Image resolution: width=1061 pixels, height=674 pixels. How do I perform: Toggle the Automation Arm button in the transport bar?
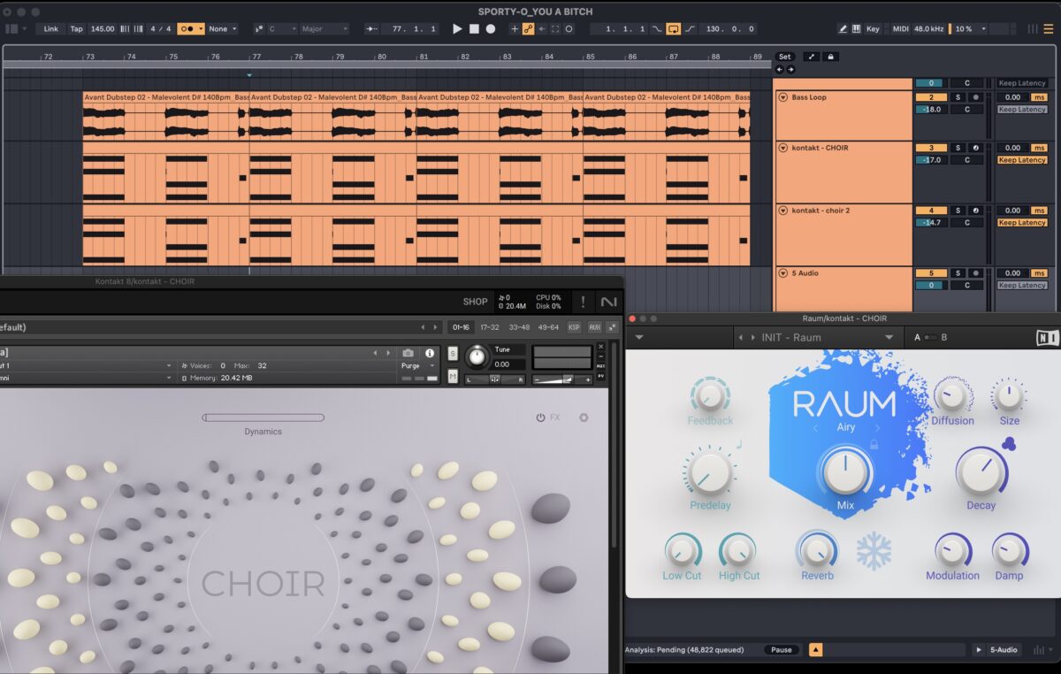(x=528, y=28)
